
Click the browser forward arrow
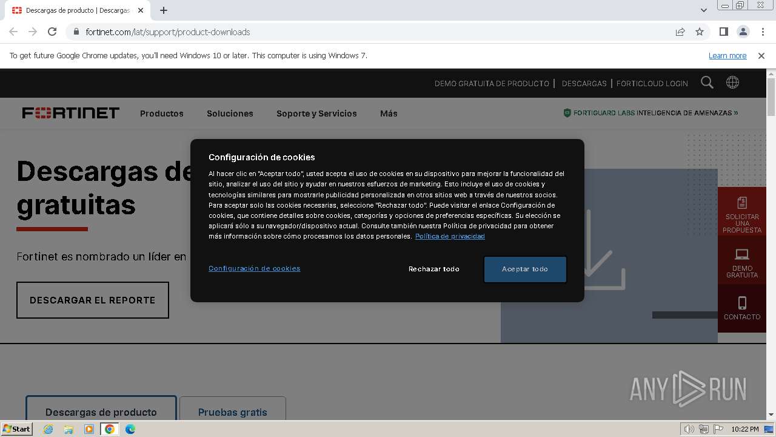click(x=33, y=32)
